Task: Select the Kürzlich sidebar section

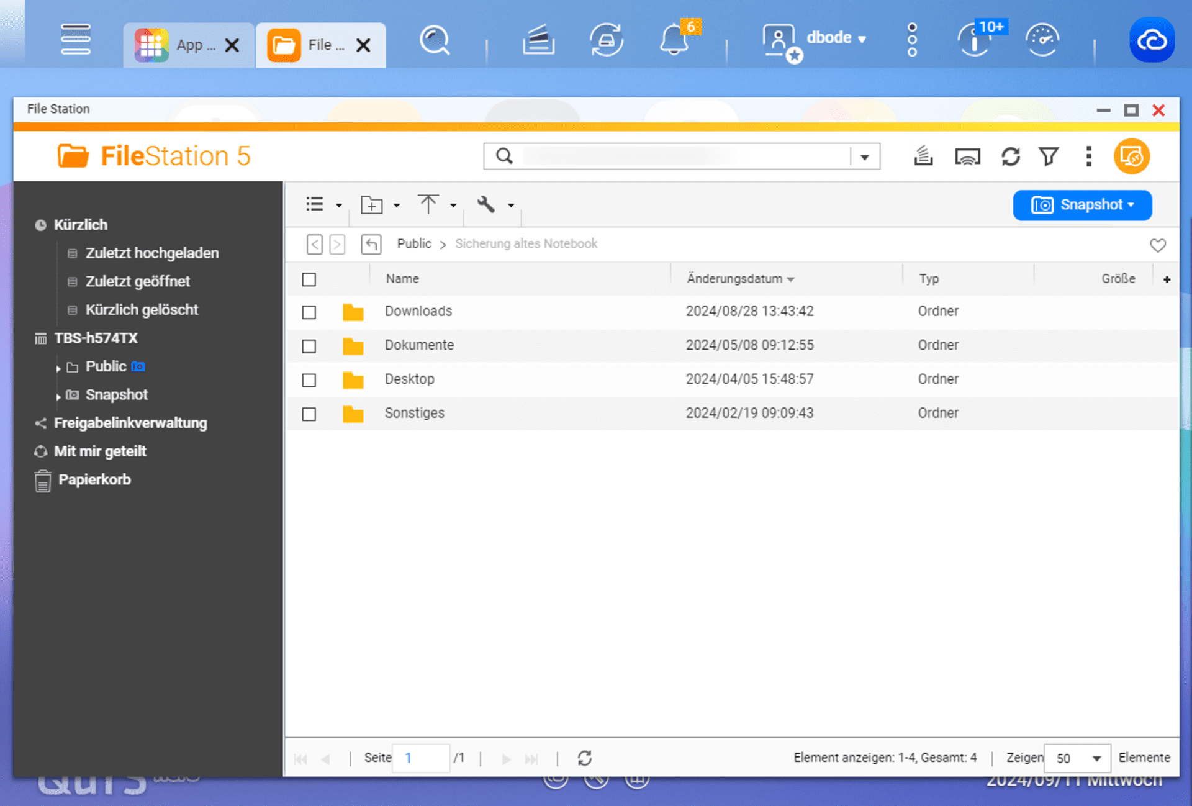Action: (x=80, y=225)
